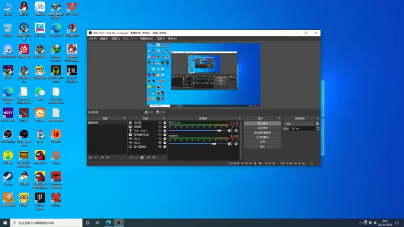The width and height of the screenshot is (404, 227).
Task: Click the start recording button in controls
Action: pos(262,128)
